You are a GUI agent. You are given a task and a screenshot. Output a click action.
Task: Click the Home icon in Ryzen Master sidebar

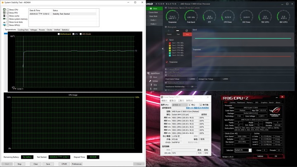(x=151, y=9)
